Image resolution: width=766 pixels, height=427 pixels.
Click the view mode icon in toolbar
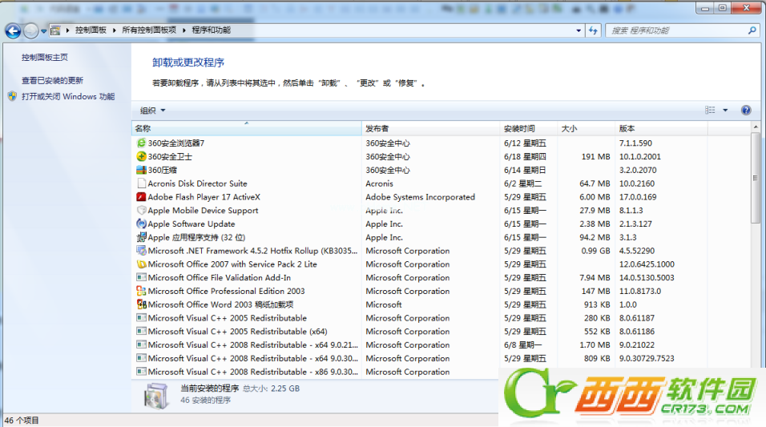pyautogui.click(x=710, y=110)
